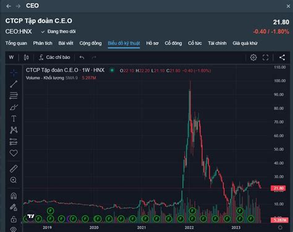Undo the last chart action

coord(82,58)
